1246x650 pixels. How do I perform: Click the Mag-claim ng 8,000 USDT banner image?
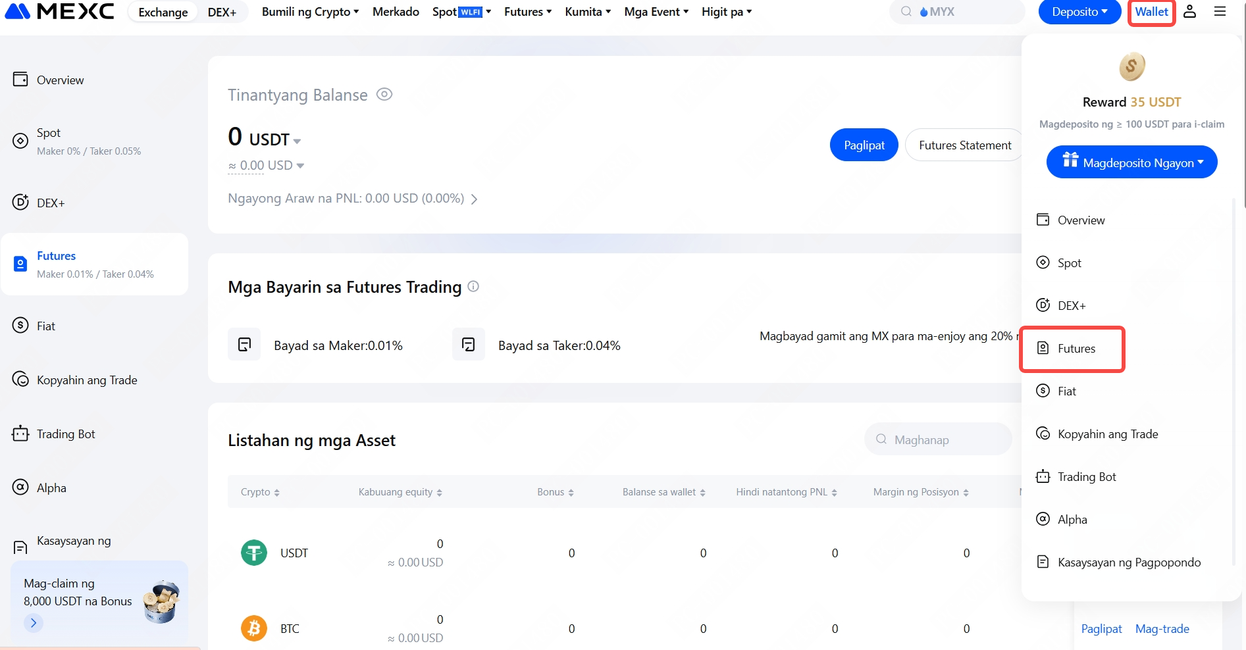click(x=161, y=601)
